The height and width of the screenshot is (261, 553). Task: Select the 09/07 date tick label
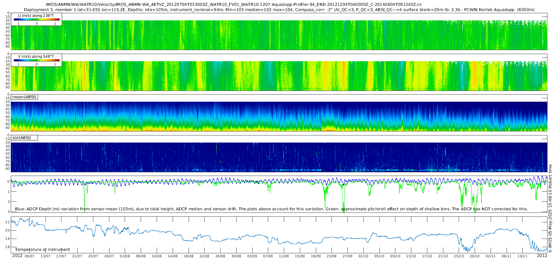[x=29, y=256]
